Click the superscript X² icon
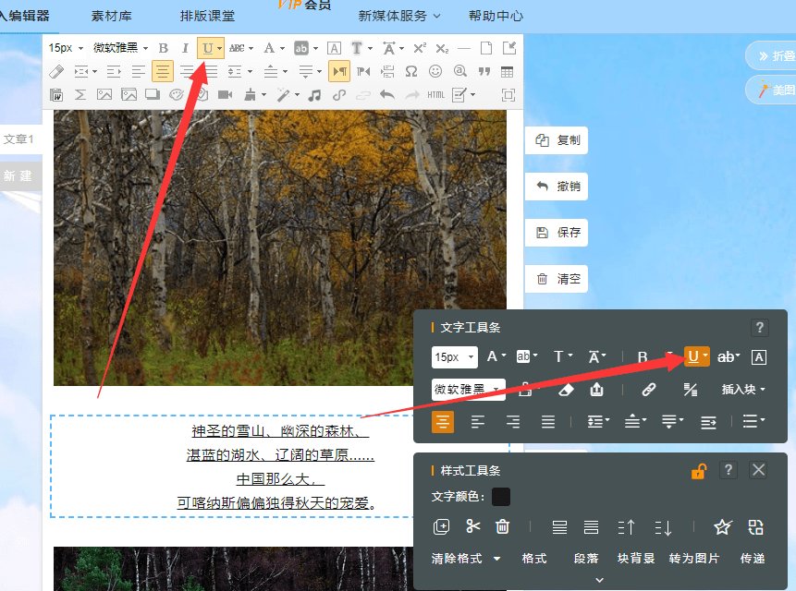This screenshot has height=591, width=796. click(x=420, y=48)
